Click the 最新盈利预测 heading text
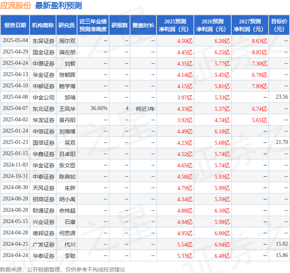The height and width of the screenshot is (273, 290). (x=58, y=5)
